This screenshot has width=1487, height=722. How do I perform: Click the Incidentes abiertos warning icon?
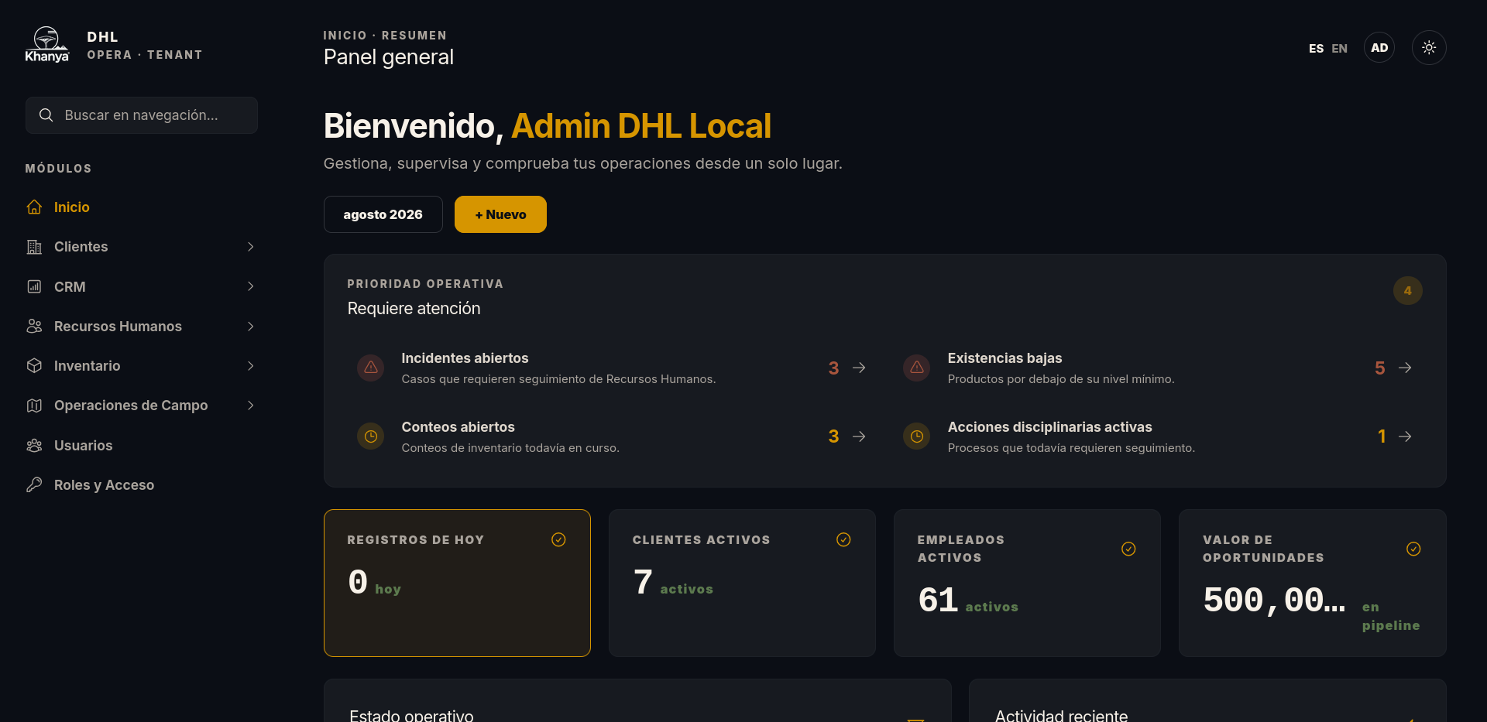click(x=371, y=368)
